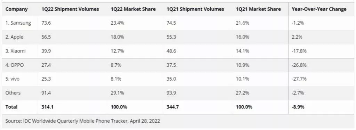
Task: Select the 314.1 total shipments cell
Action: click(x=47, y=107)
